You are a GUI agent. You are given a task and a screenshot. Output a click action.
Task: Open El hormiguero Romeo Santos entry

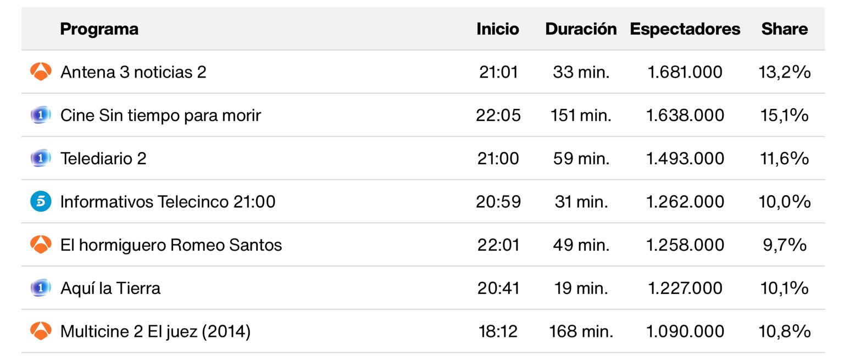click(171, 245)
